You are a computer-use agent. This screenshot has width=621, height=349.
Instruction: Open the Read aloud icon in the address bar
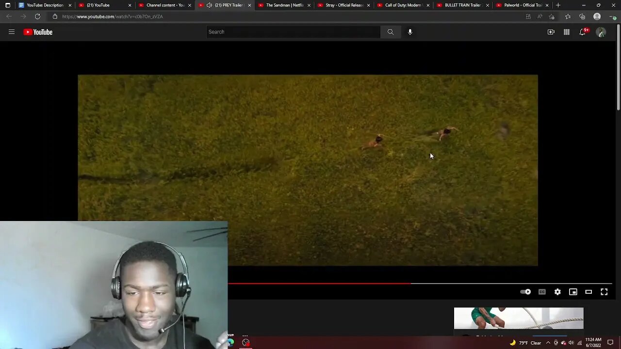[x=540, y=16]
